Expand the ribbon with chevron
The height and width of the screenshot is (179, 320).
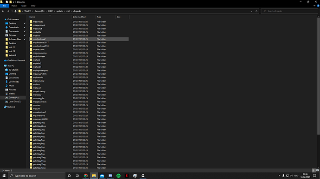coord(314,6)
